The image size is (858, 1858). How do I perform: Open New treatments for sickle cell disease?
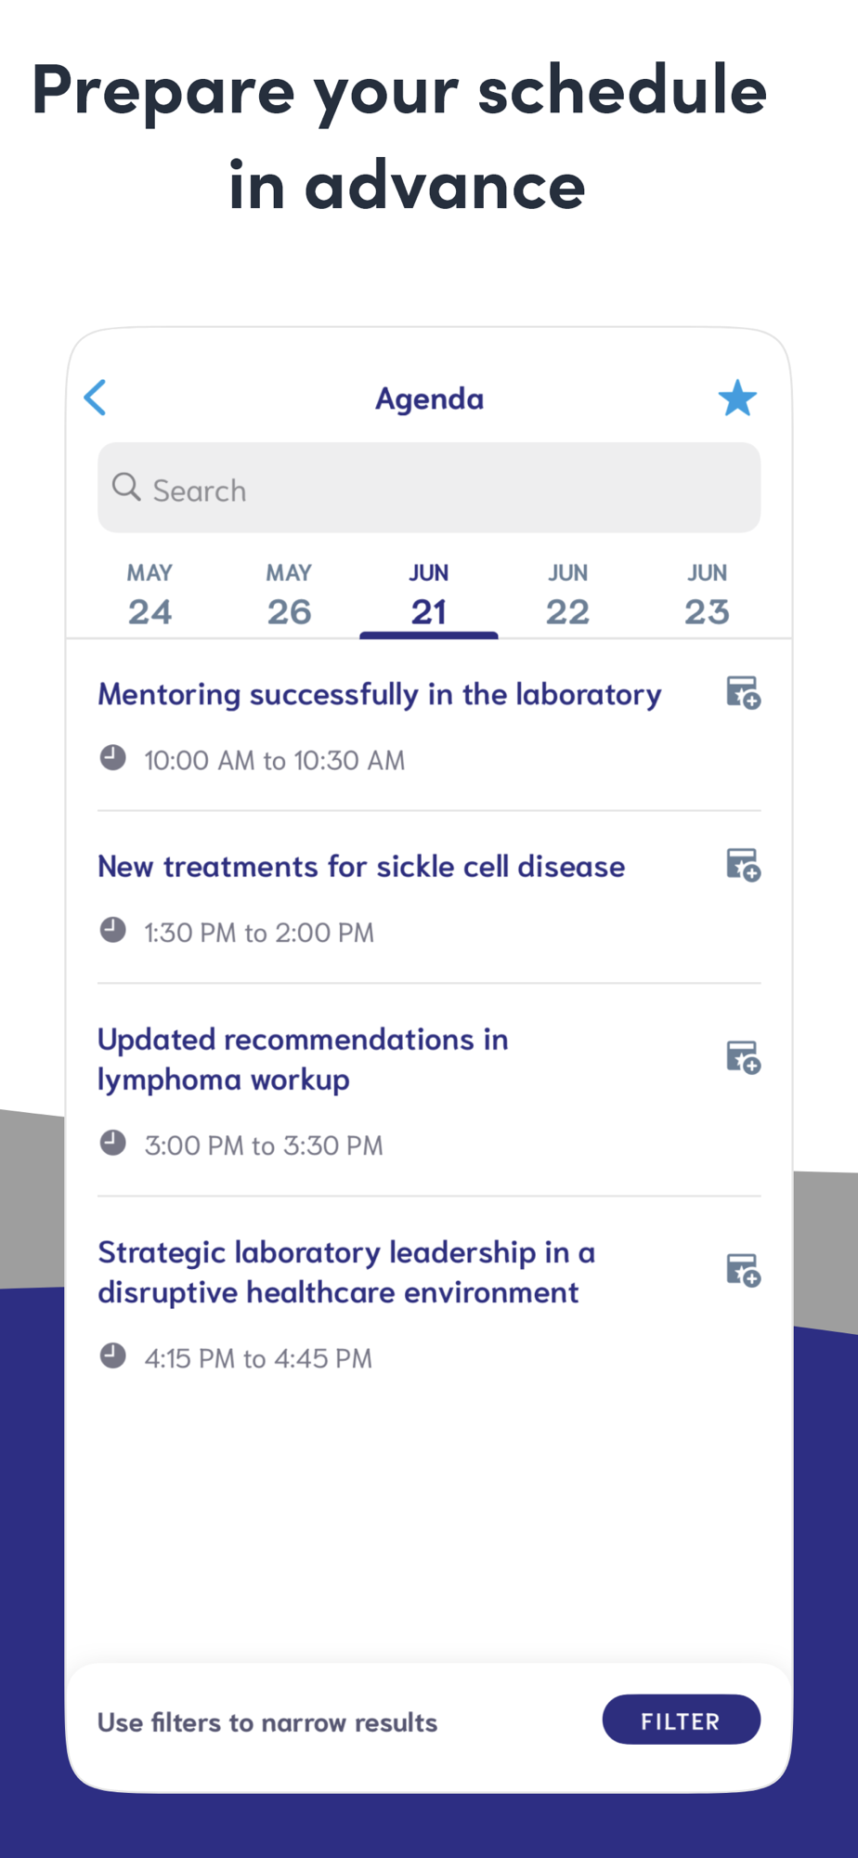(361, 866)
